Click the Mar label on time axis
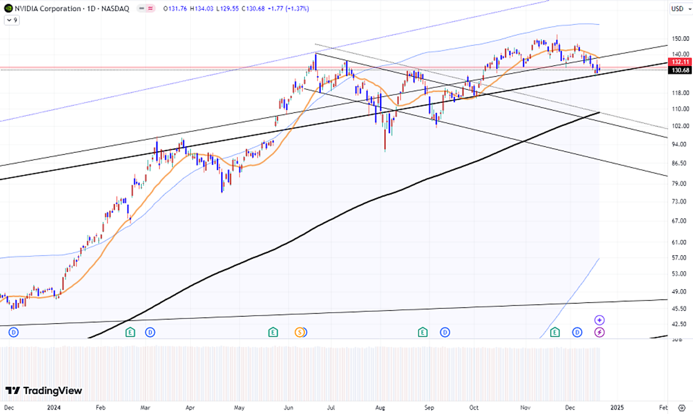 pos(145,407)
